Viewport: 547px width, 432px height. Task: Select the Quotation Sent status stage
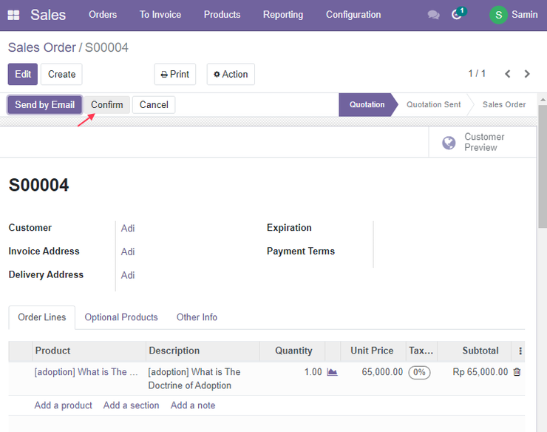(x=433, y=104)
